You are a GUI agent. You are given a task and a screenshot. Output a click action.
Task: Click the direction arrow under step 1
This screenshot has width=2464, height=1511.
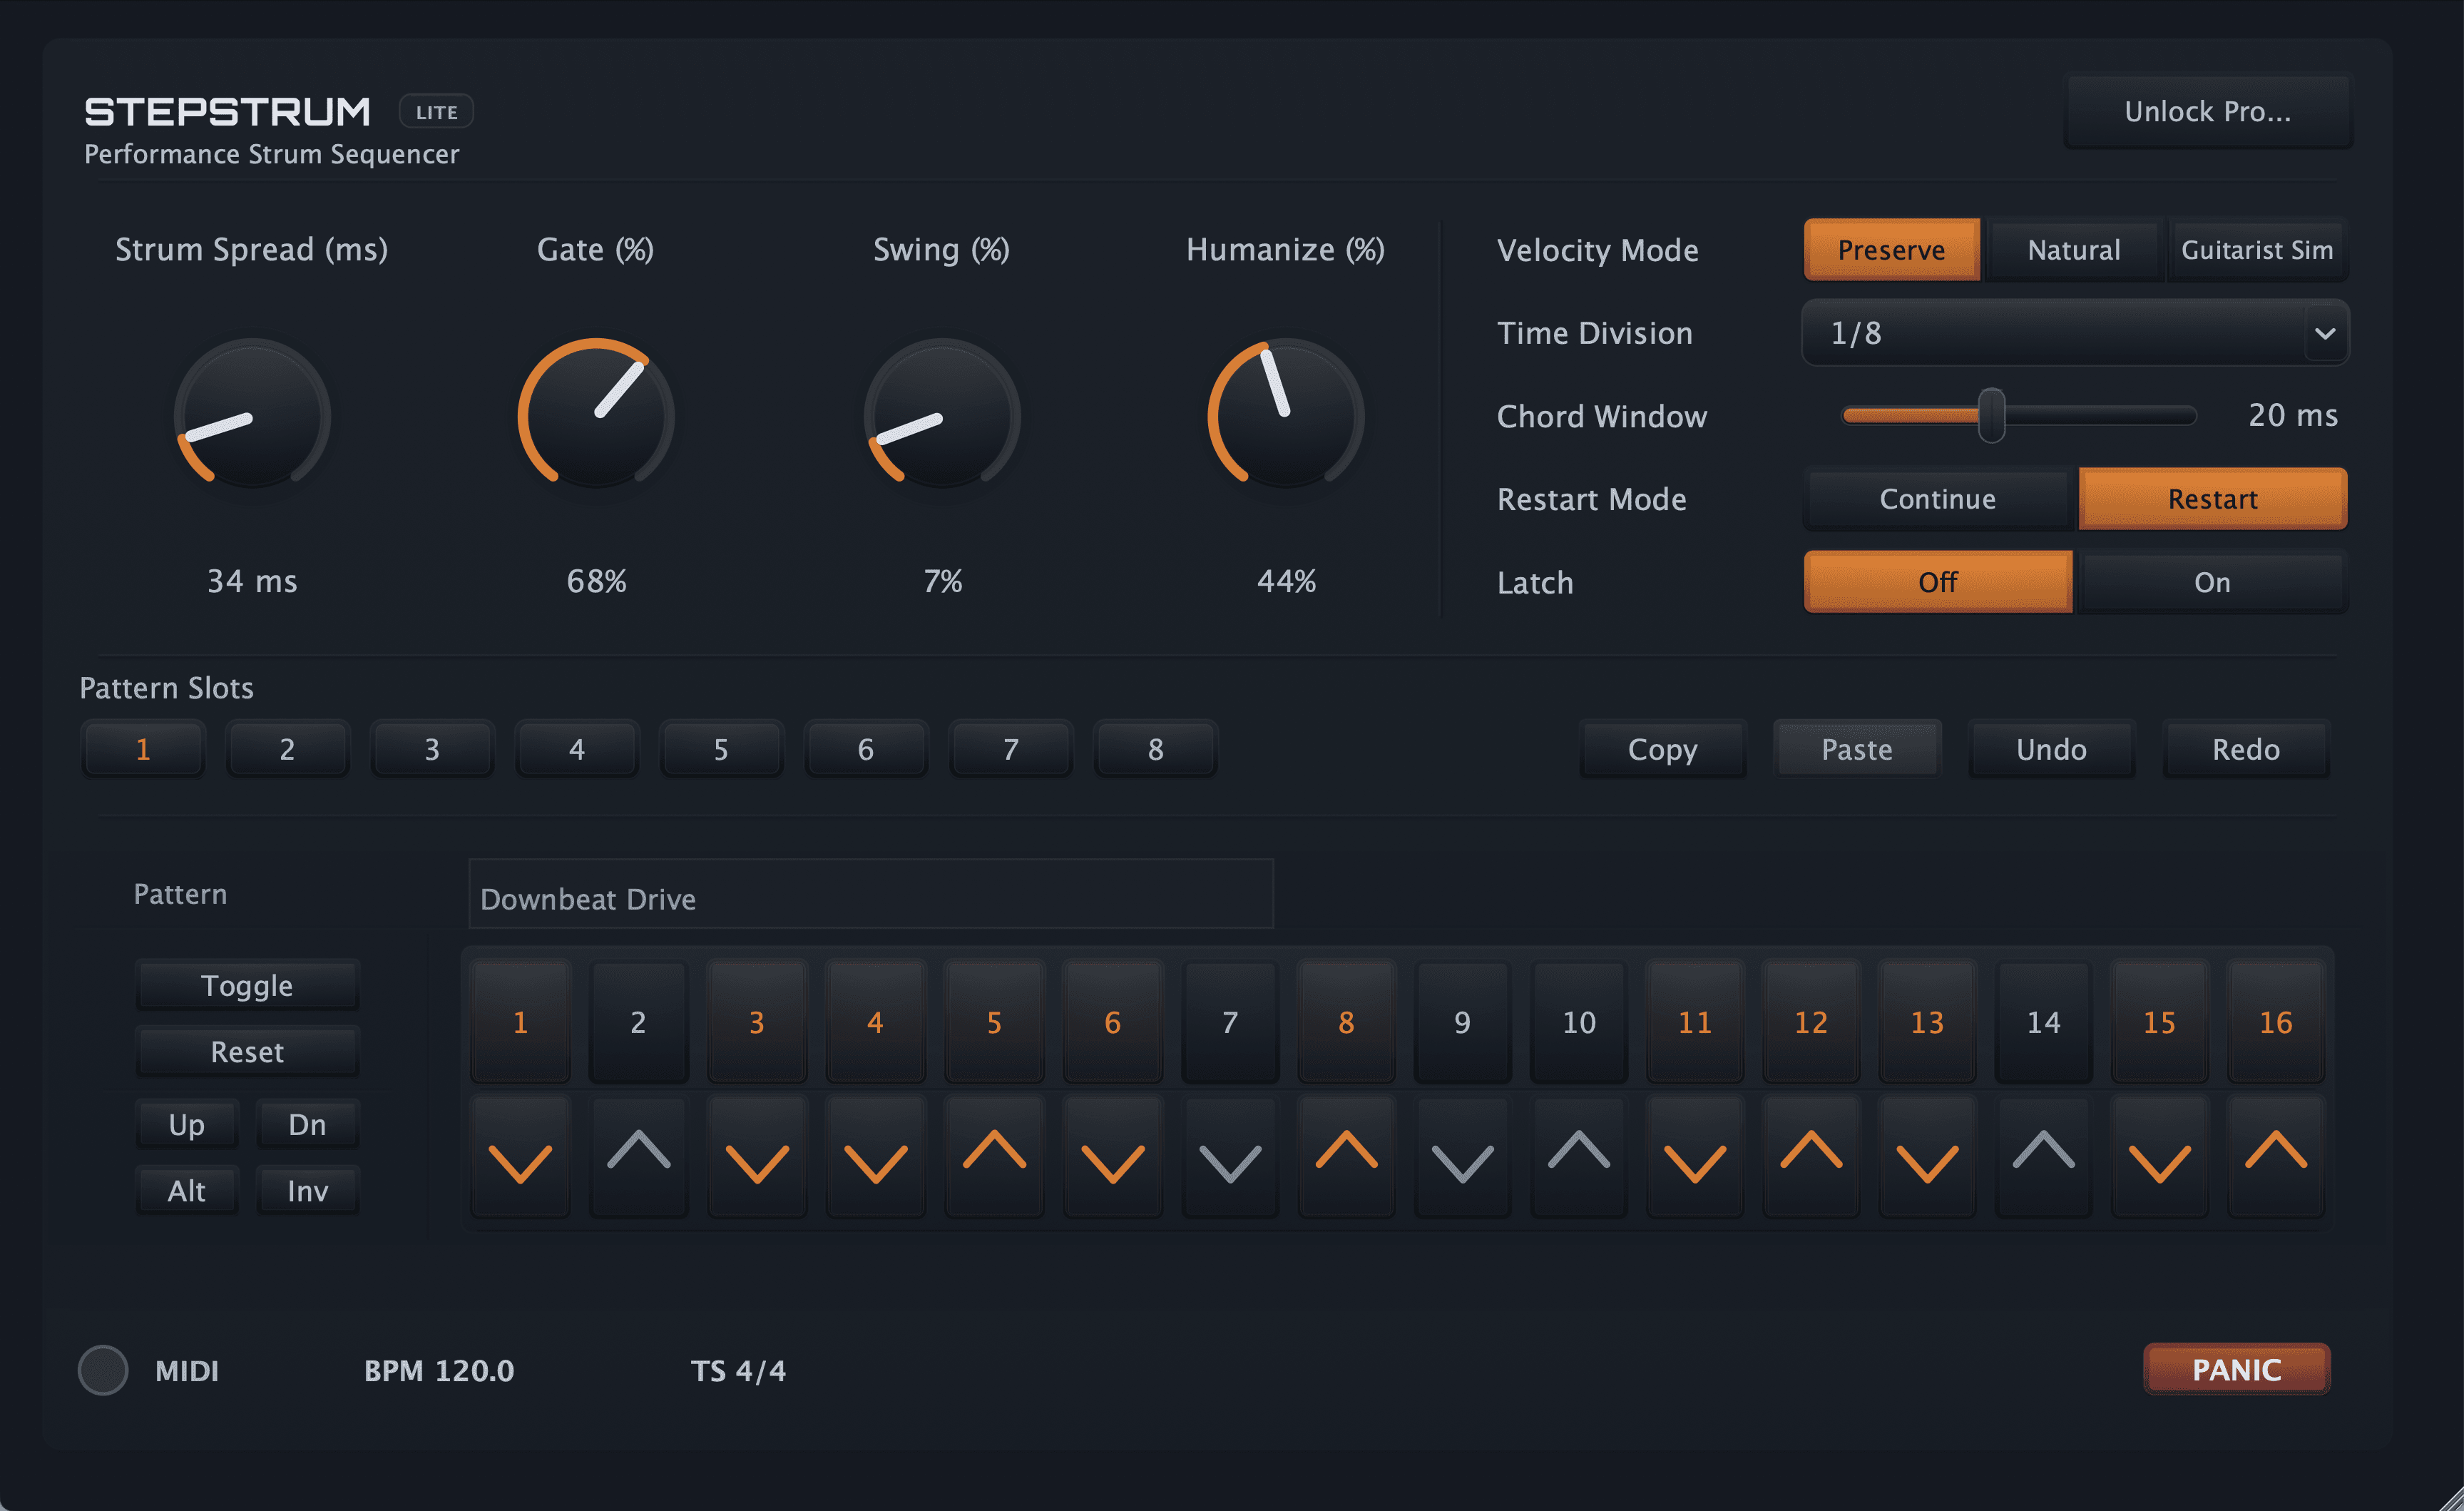[x=520, y=1156]
